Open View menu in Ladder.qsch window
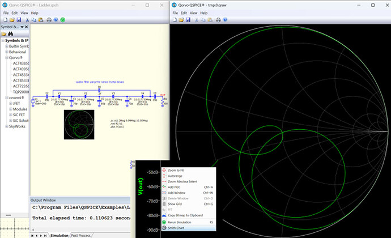 click(x=24, y=13)
